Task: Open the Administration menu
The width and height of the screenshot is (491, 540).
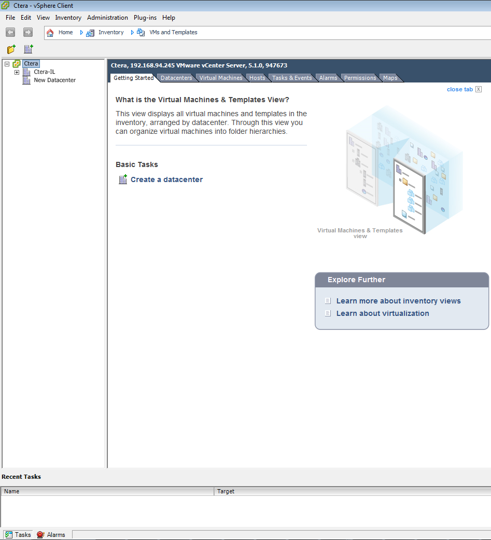Action: click(x=107, y=18)
